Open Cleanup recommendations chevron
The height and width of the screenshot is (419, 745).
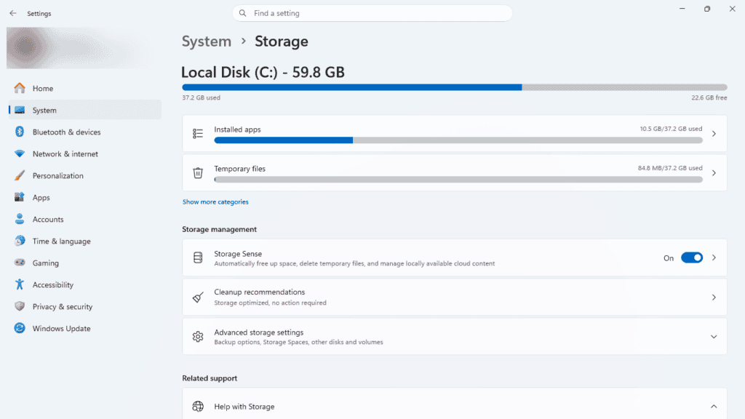(x=714, y=298)
